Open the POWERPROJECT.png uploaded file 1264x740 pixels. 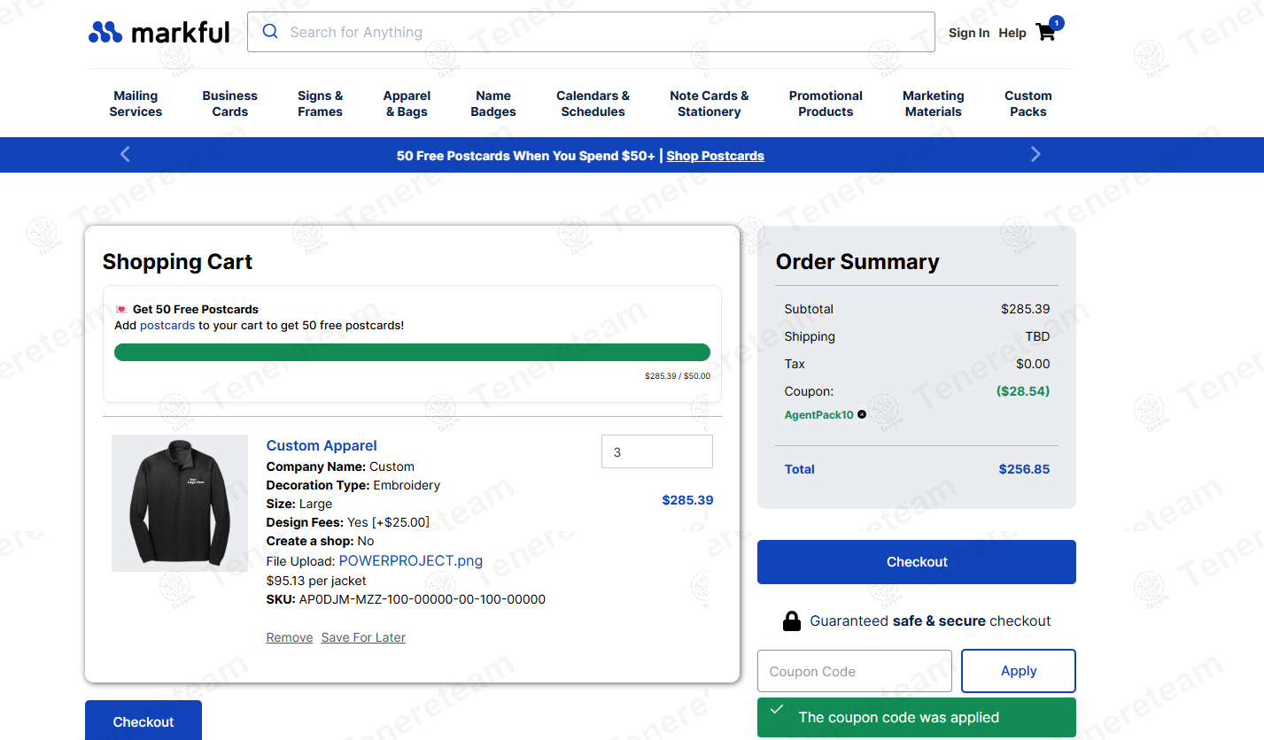point(411,560)
